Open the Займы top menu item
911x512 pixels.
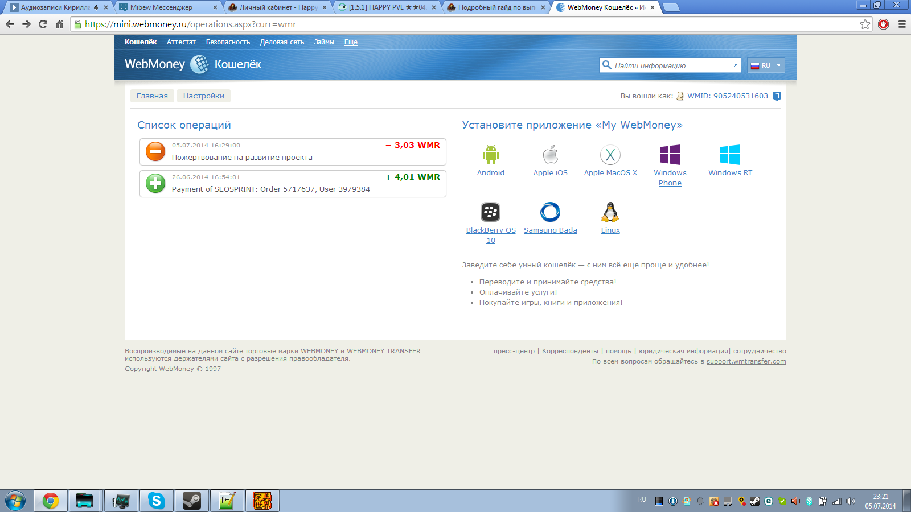[324, 42]
